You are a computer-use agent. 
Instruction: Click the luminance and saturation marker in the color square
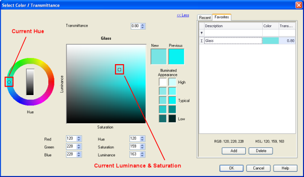[x=120, y=69]
